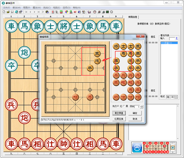Increase the 回合 round number
Screen dimensions: 184x158
tap(142, 106)
